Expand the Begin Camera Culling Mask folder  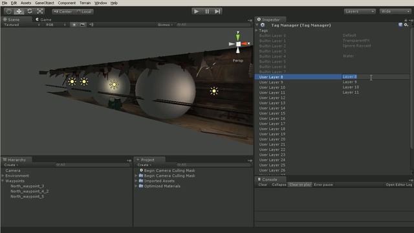[x=136, y=175]
